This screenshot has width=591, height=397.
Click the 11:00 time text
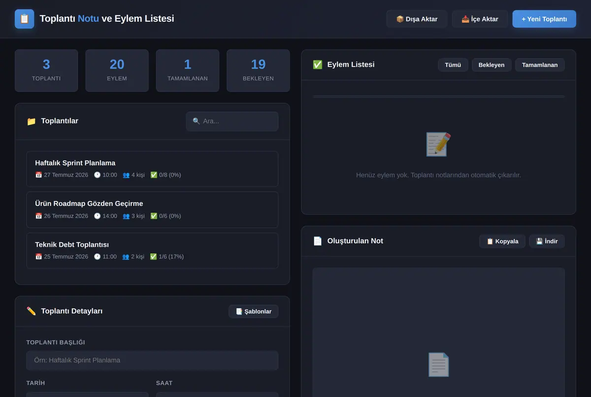[110, 257]
